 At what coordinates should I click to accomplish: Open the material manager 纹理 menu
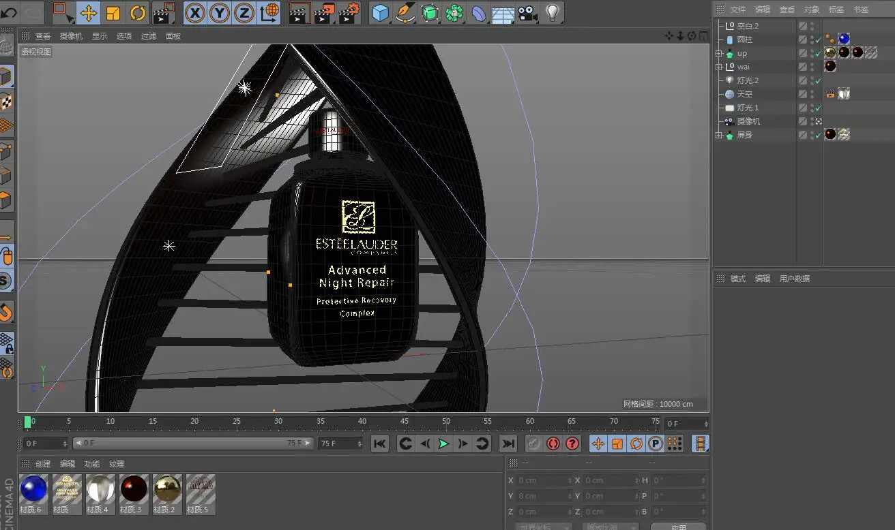pos(117,464)
